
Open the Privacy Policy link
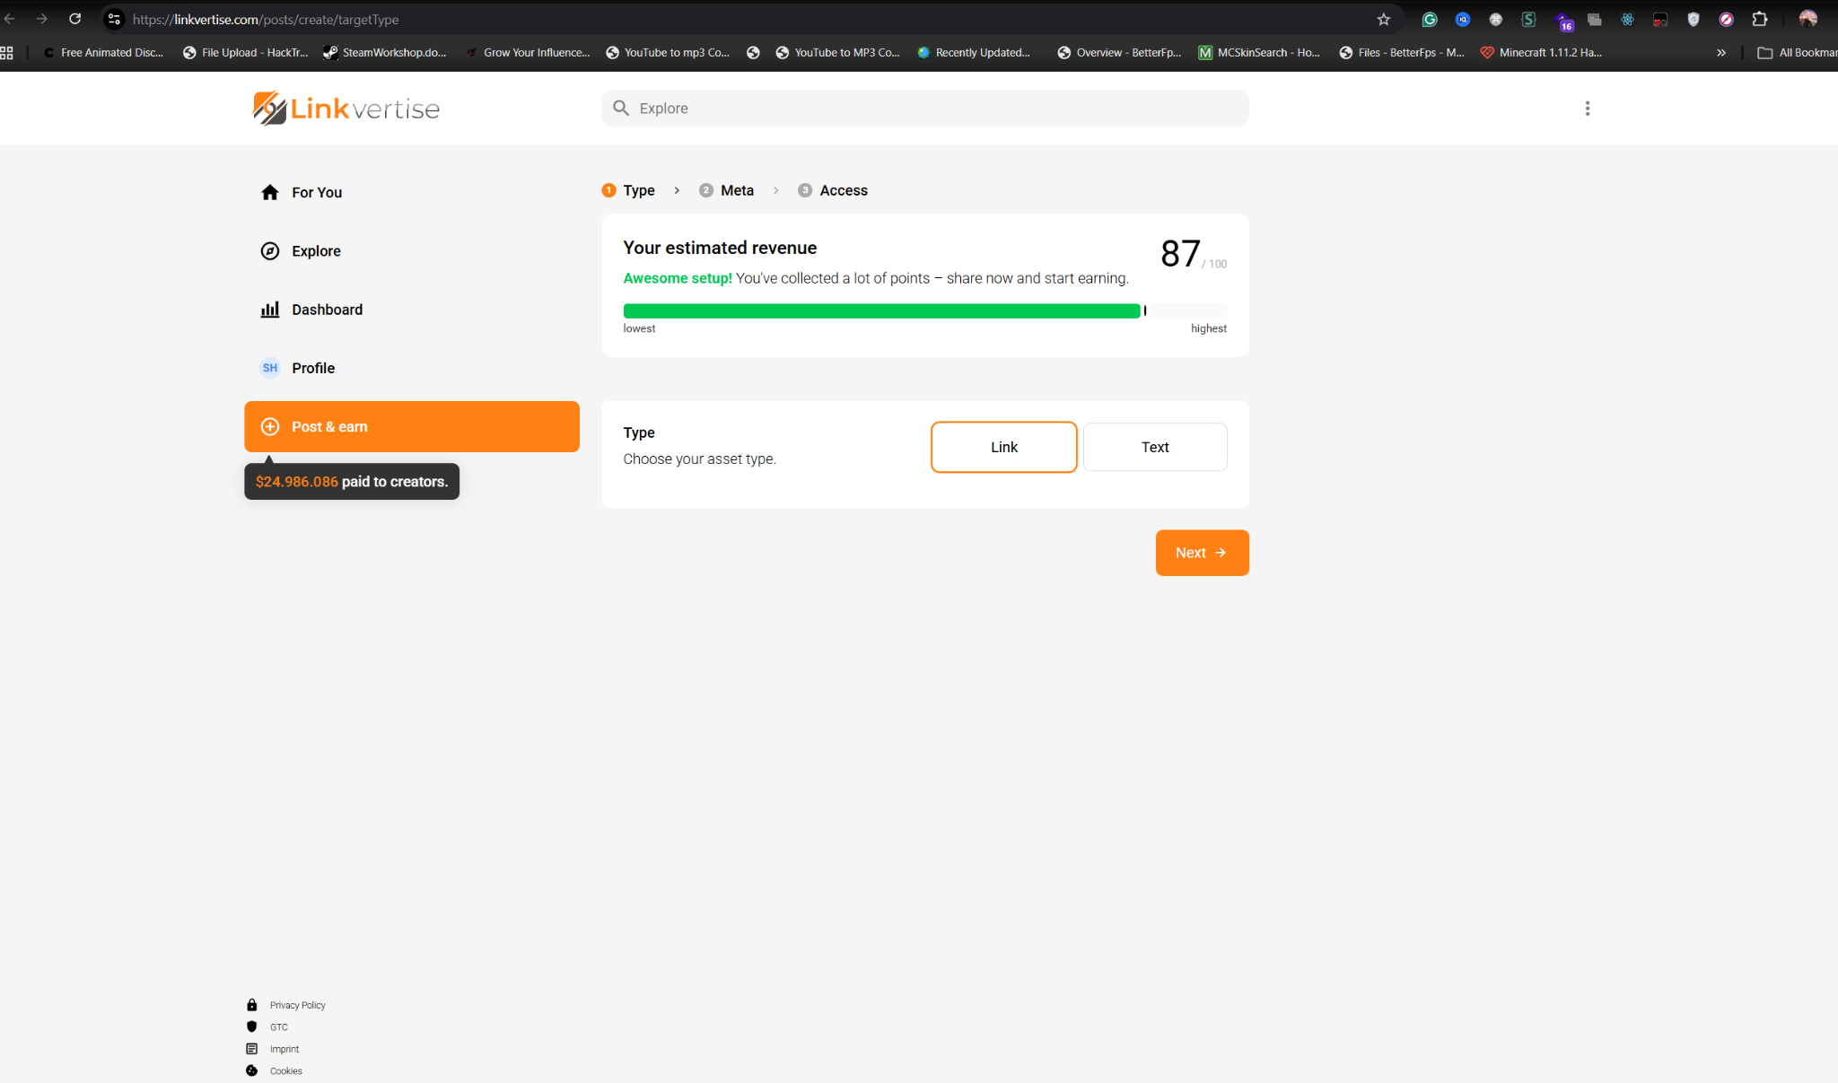(x=297, y=1005)
